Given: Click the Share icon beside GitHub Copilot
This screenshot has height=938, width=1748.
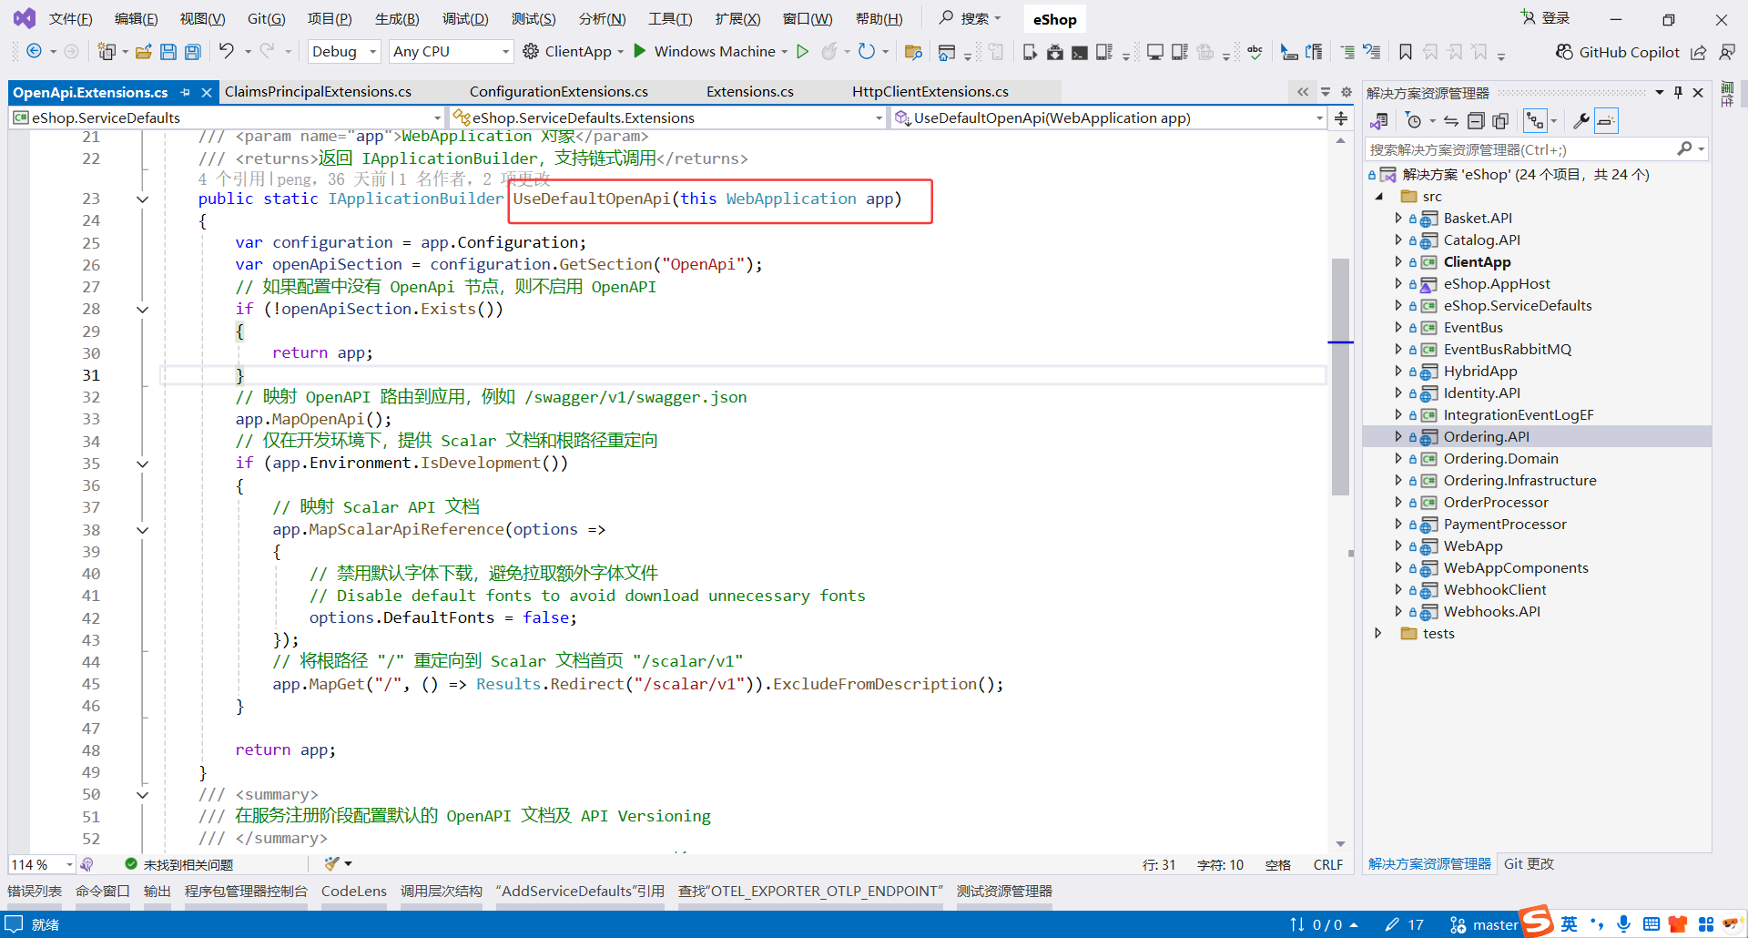Looking at the screenshot, I should [1698, 52].
